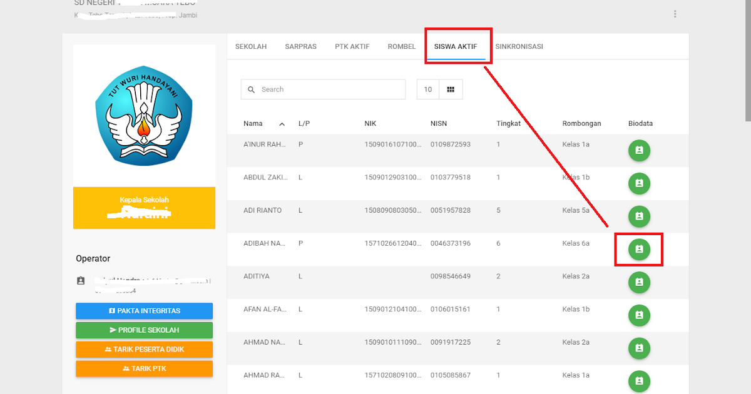Click NISN 0109872593
751x394 pixels.
click(x=451, y=144)
